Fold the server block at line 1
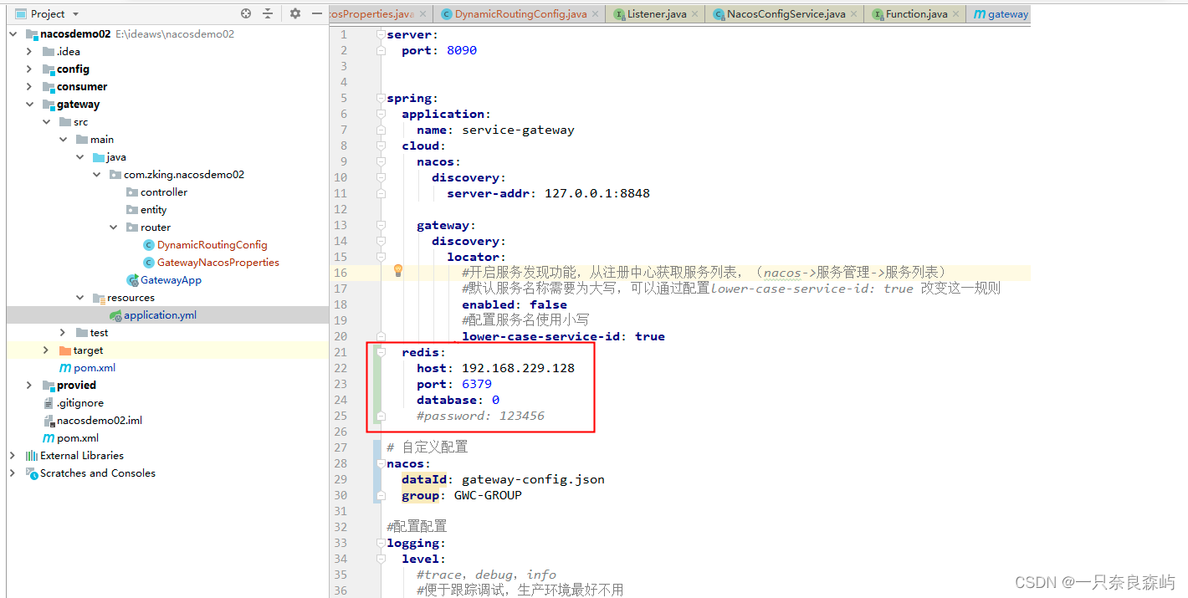This screenshot has height=598, width=1188. pyautogui.click(x=381, y=34)
